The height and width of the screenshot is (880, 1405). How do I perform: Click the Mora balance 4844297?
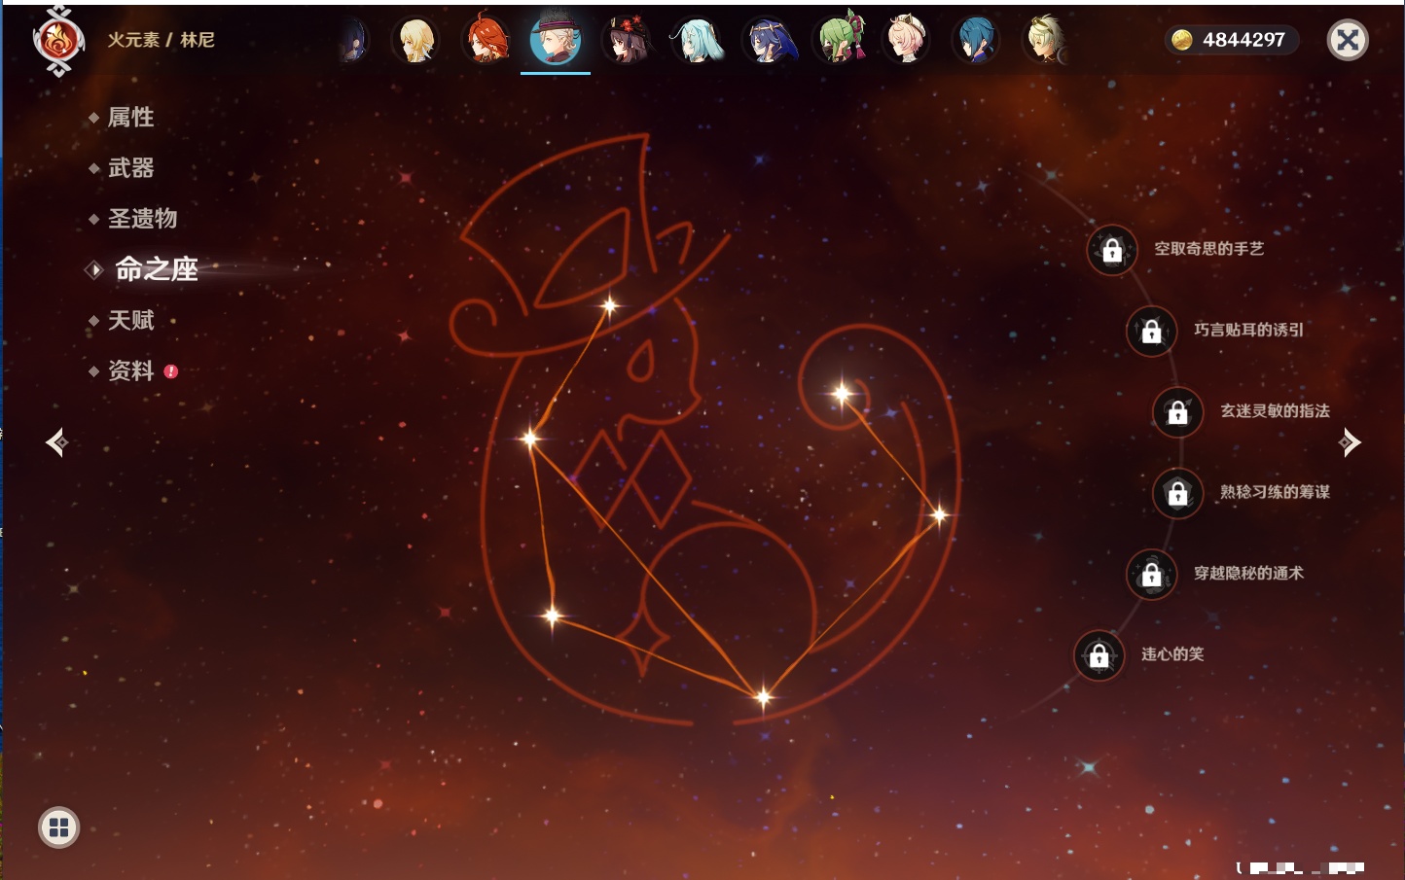pyautogui.click(x=1243, y=40)
